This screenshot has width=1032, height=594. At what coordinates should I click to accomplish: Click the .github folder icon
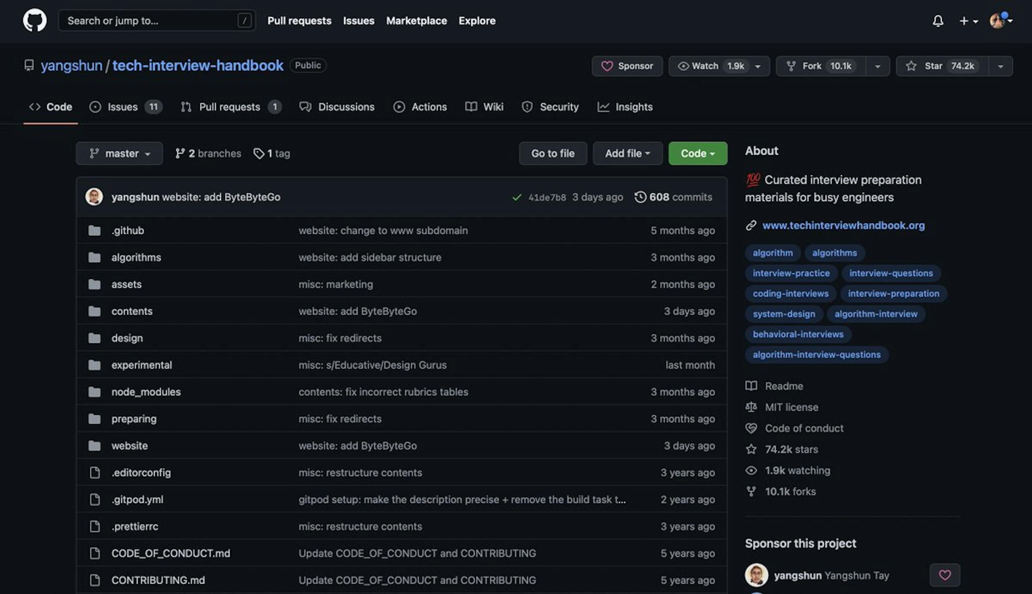tap(94, 231)
